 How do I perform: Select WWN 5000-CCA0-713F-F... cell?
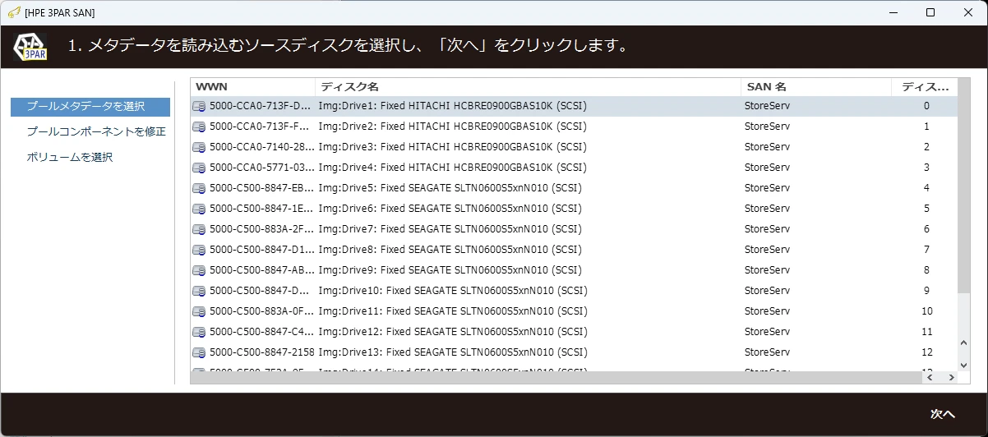point(260,126)
